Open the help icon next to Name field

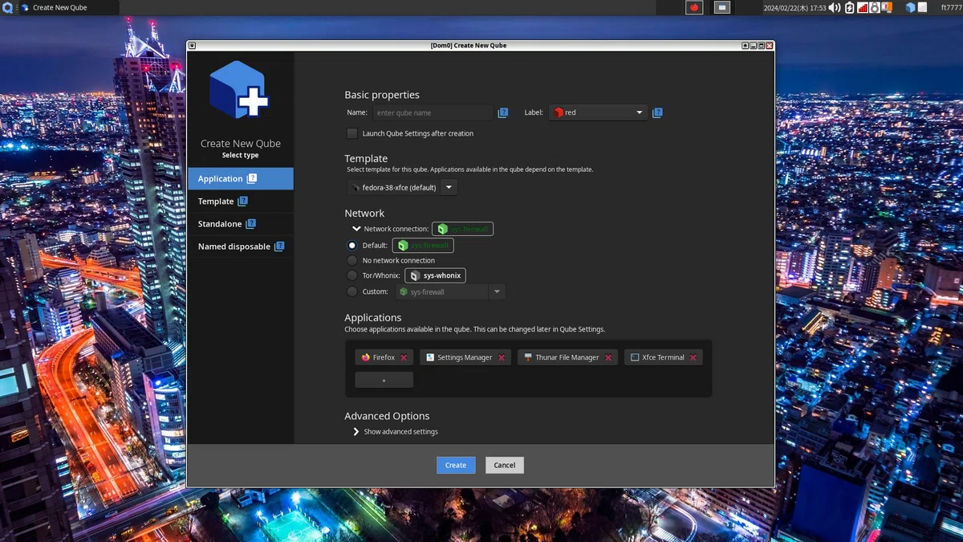503,112
